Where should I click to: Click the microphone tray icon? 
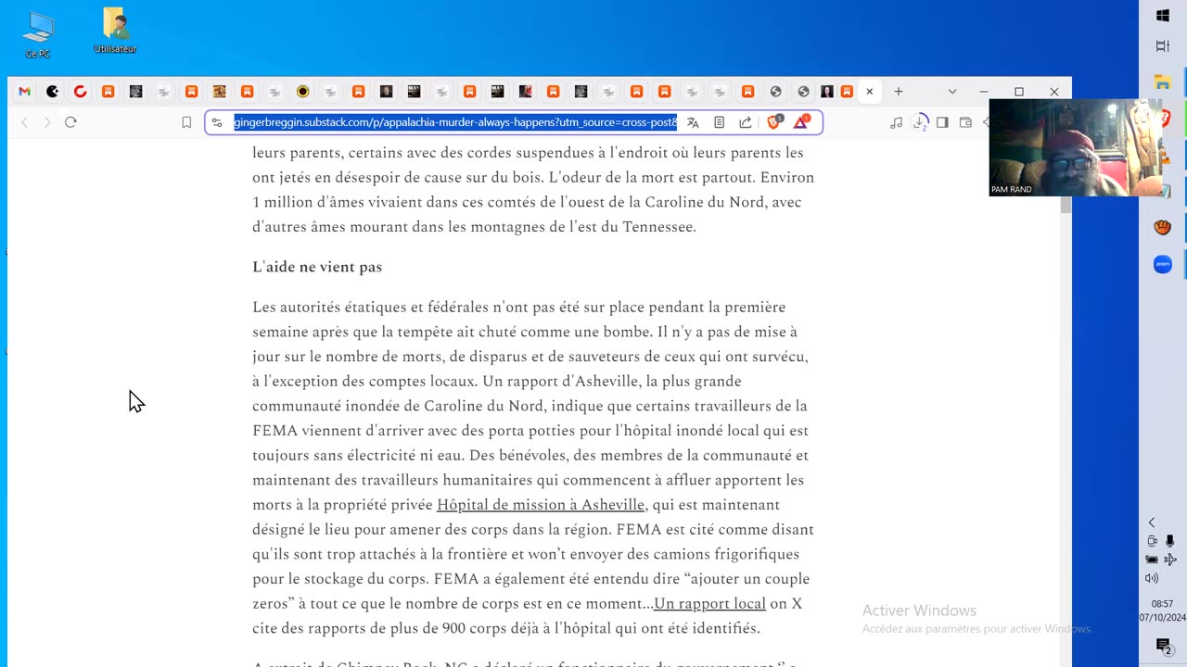pos(1170,541)
